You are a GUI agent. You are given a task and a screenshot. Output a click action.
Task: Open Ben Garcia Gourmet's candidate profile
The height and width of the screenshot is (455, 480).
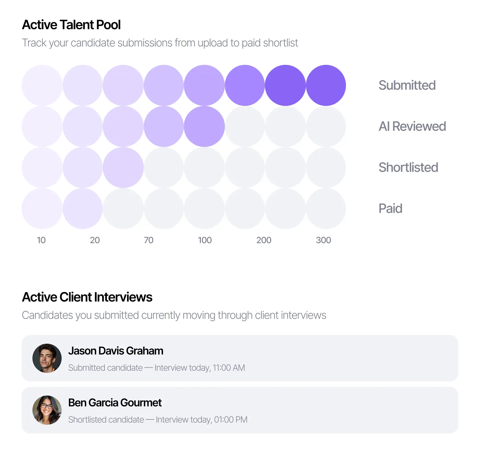click(x=115, y=402)
